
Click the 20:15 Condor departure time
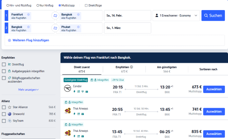tap(117, 87)
